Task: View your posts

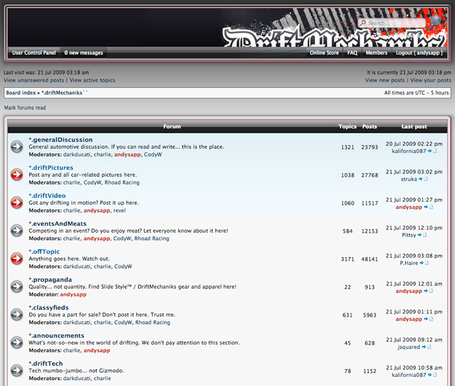Action: pyautogui.click(x=431, y=80)
